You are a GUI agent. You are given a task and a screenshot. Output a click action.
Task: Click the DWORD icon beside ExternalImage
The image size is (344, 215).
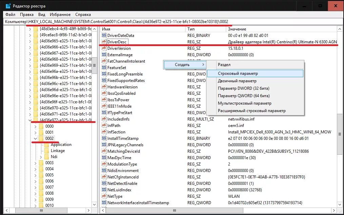coord(104,55)
